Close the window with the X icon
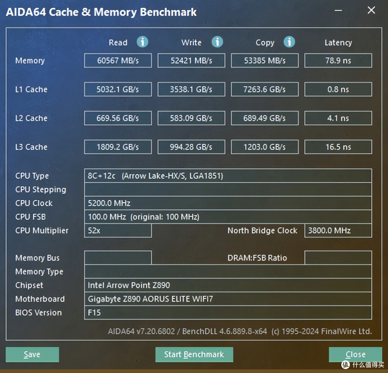 tap(371, 10)
